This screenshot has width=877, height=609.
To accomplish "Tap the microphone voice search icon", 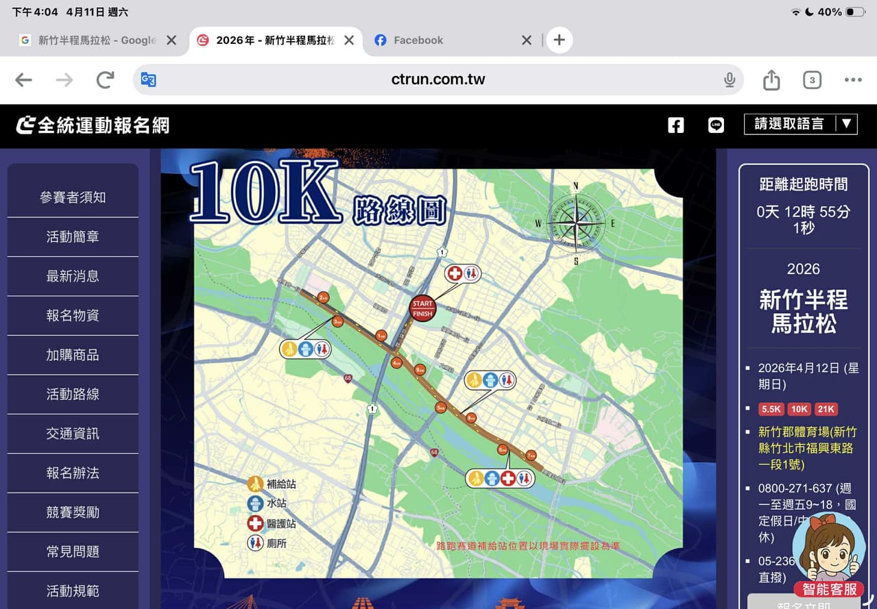I will 730,80.
